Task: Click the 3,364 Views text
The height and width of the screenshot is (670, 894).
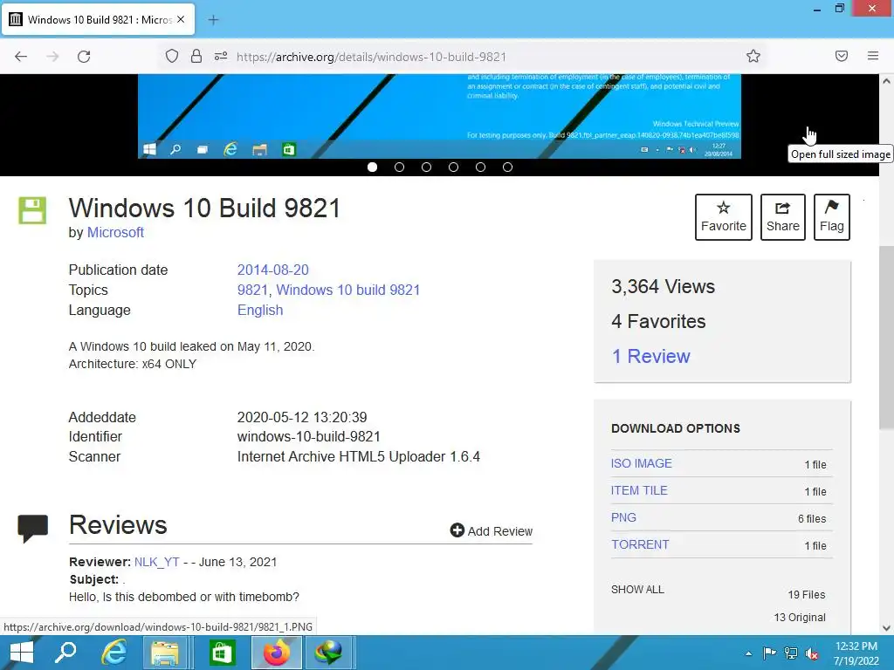Action: pos(663,286)
